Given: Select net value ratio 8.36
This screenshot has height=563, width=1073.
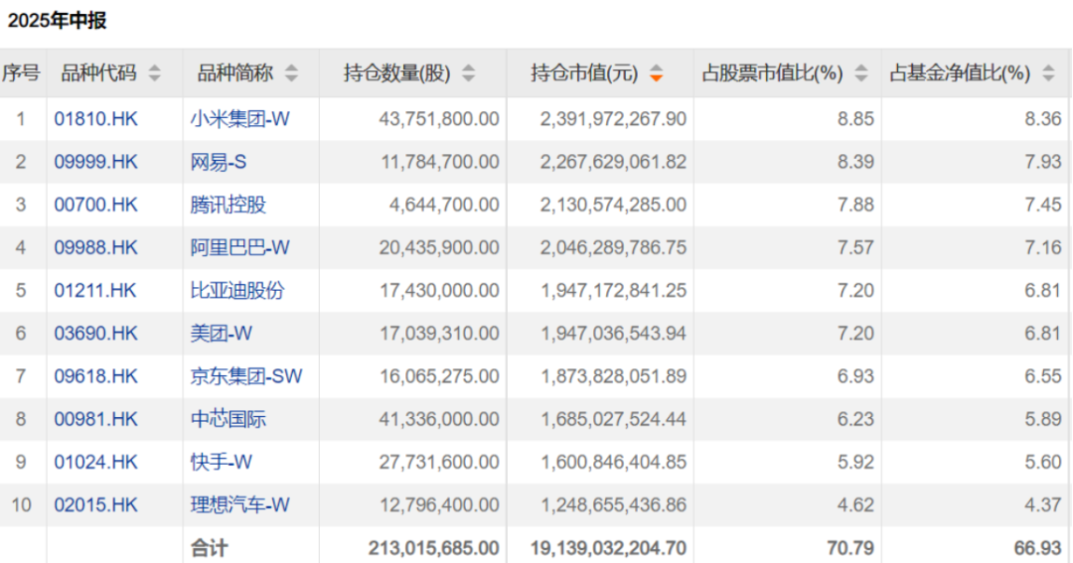Looking at the screenshot, I should click(x=1043, y=119).
